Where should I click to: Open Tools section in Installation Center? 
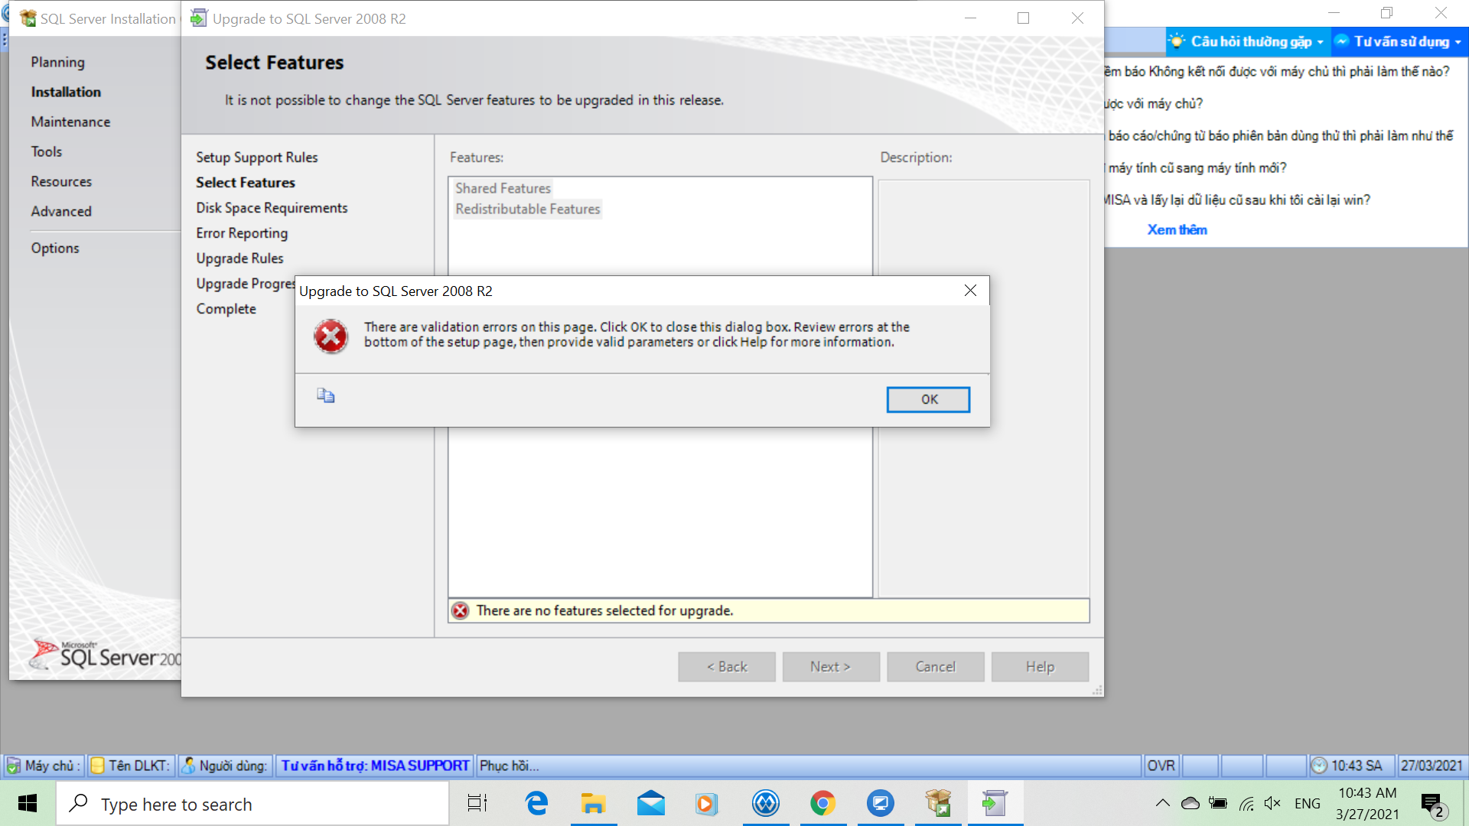pyautogui.click(x=47, y=151)
